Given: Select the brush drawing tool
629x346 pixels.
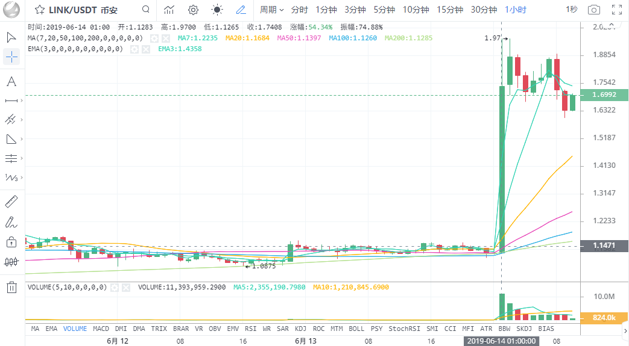Looking at the screenshot, I should pos(11,222).
